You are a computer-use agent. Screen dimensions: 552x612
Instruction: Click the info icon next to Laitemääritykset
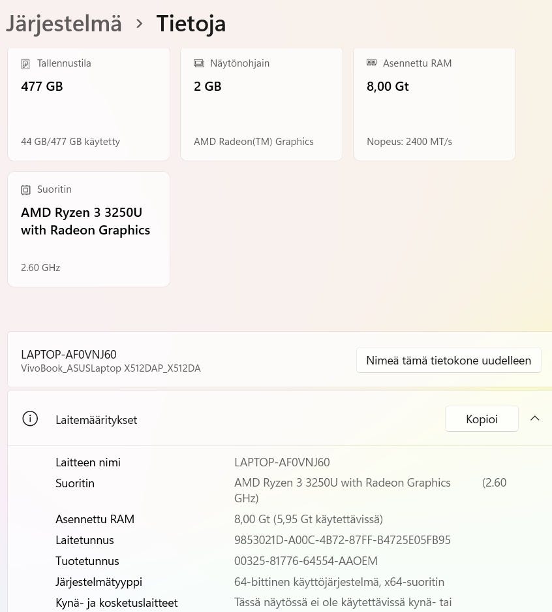tap(30, 419)
